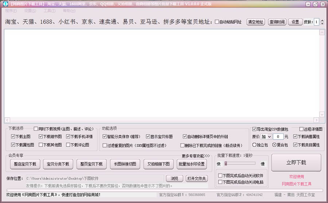The image size is (328, 203).
Task: Open 更多专享功能>>> expander link
Action: [196, 156]
